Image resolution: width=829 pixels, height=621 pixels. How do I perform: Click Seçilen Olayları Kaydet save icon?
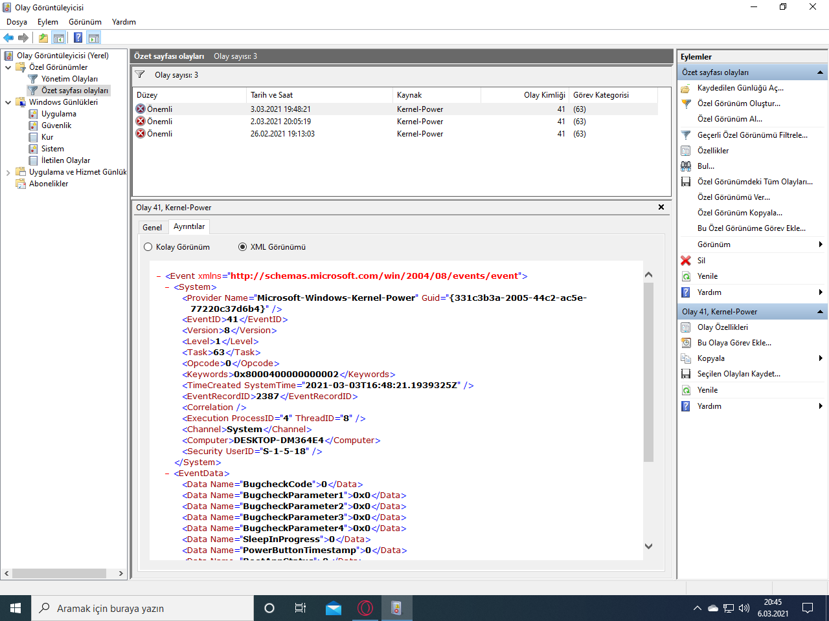686,374
